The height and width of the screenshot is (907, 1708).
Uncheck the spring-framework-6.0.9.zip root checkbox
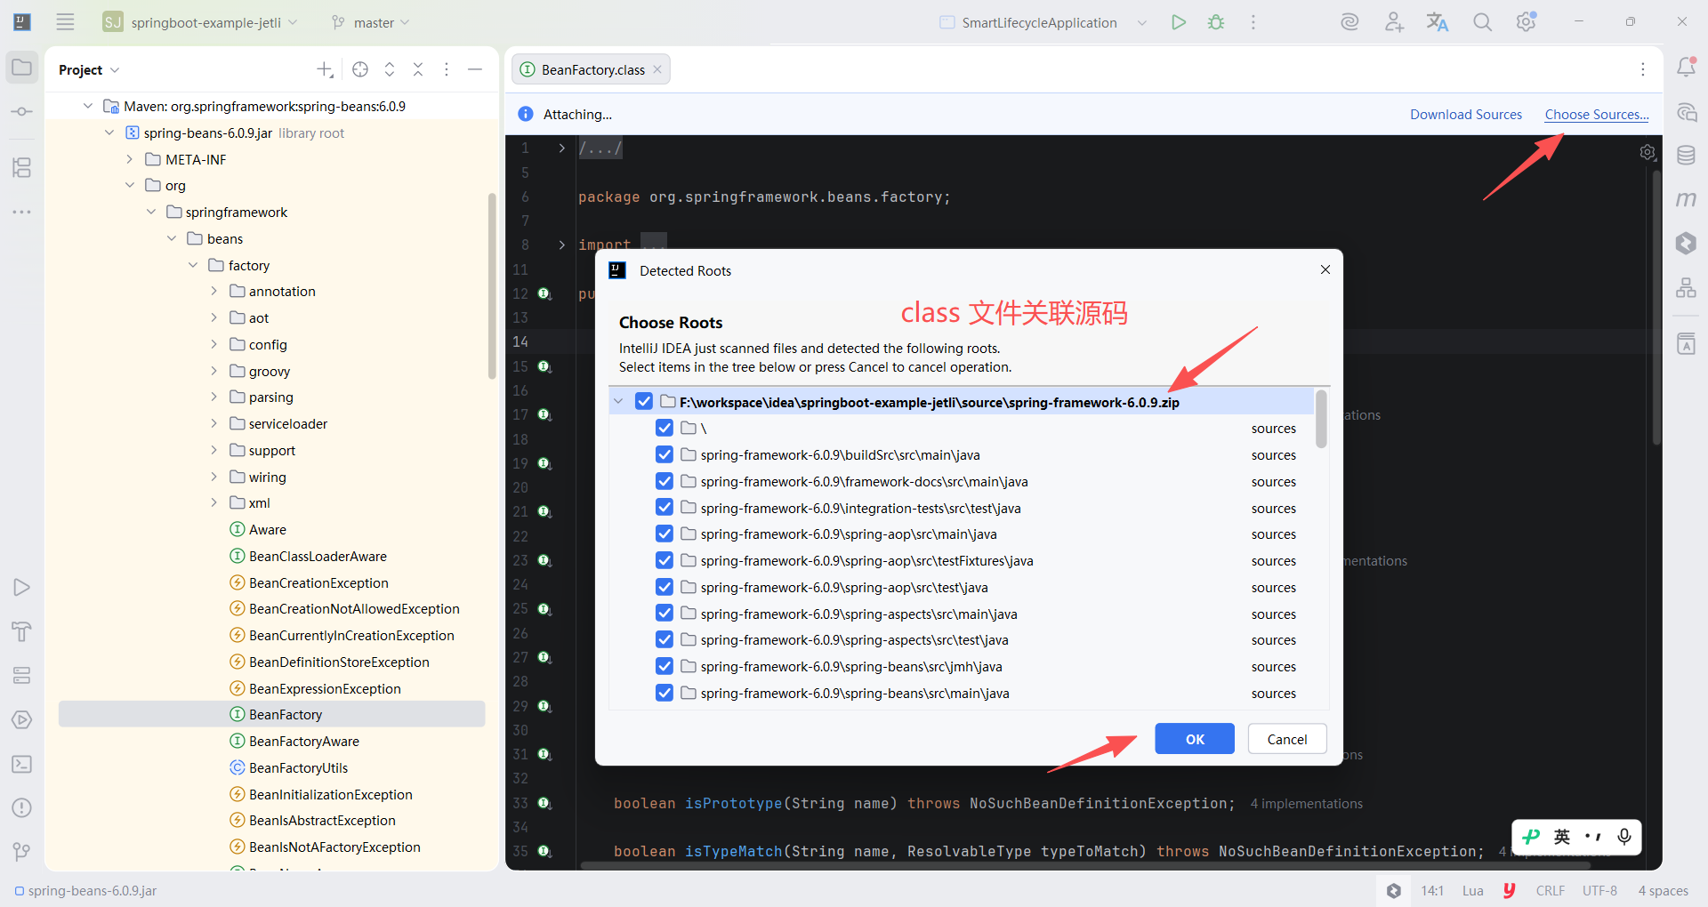644,402
